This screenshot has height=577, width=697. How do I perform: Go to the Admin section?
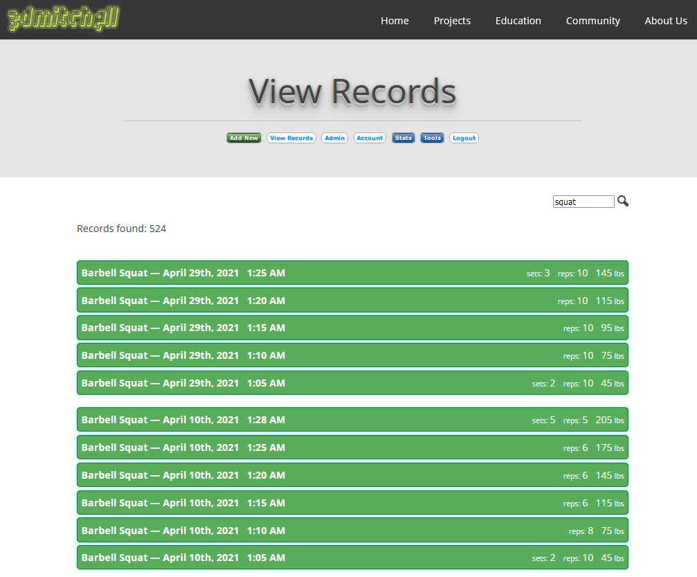[334, 138]
